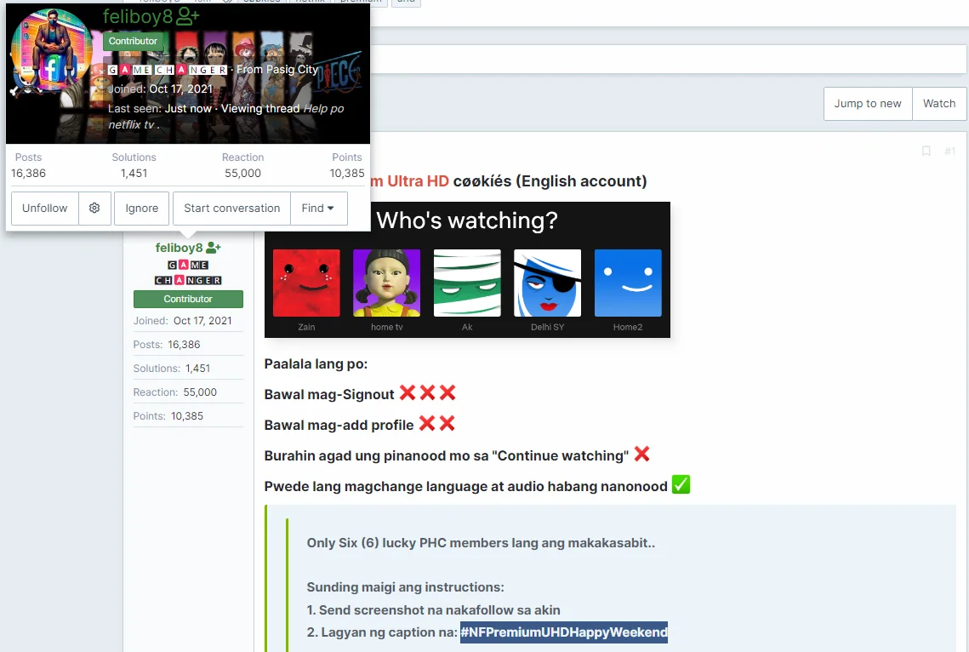Select the Delhi SY eyepatch profile avatar
The image size is (969, 652).
[x=548, y=283]
